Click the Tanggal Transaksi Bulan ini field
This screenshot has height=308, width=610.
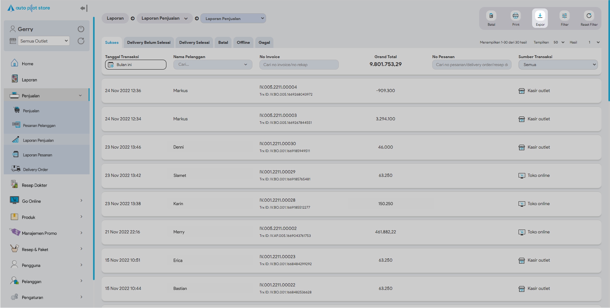coord(136,65)
